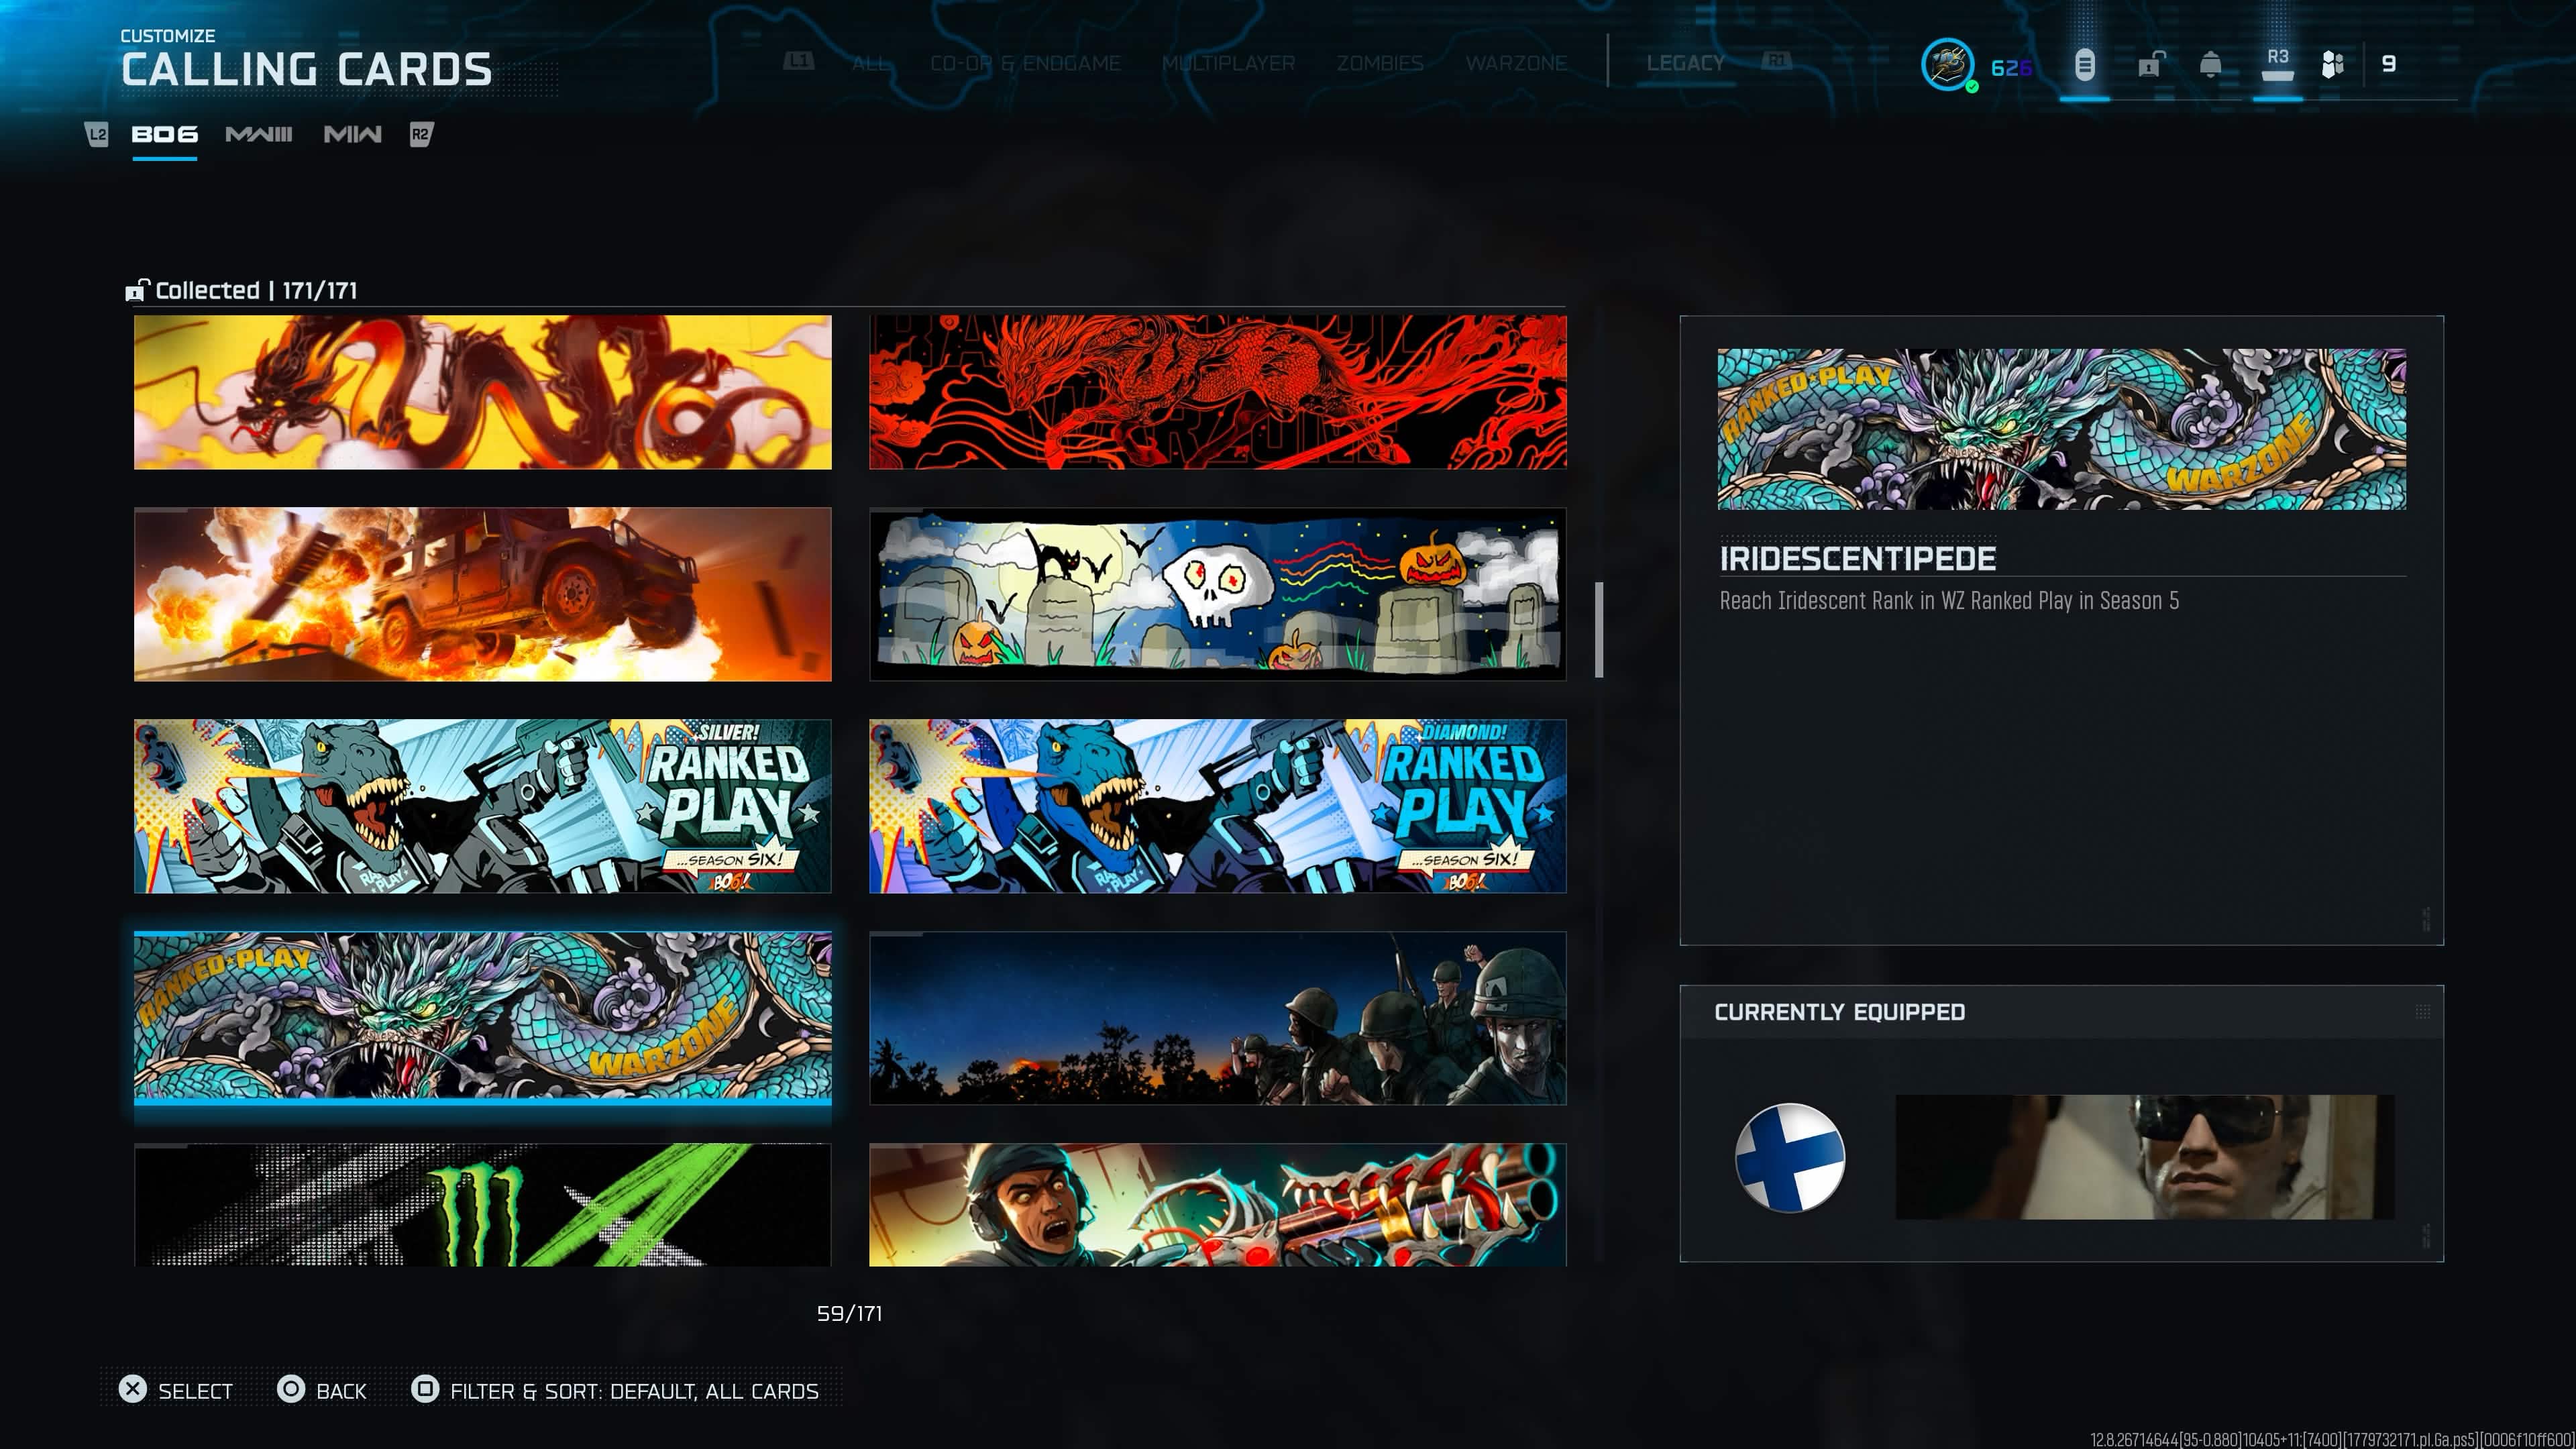The height and width of the screenshot is (1449, 2576).
Task: Click the IRIDESCENTIPEDE card title
Action: pos(1858,559)
